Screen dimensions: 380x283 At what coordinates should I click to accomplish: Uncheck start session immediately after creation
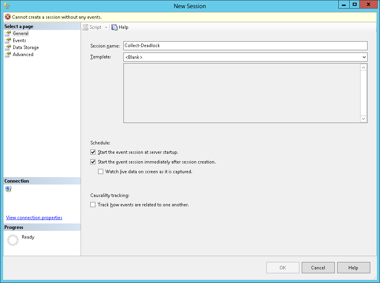coord(93,162)
